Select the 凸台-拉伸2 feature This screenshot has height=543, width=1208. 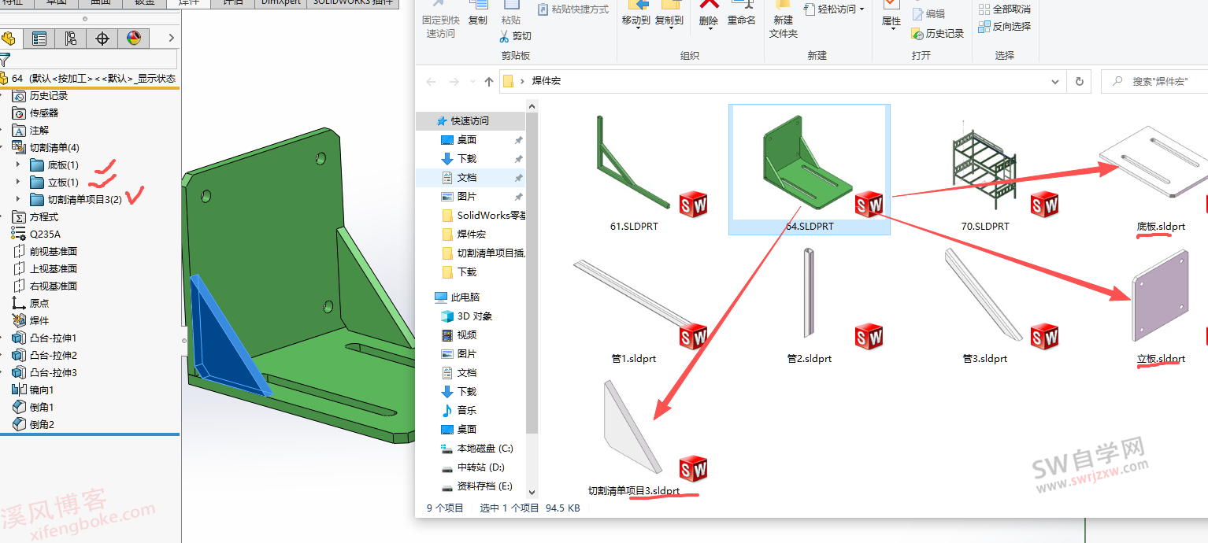[45, 356]
